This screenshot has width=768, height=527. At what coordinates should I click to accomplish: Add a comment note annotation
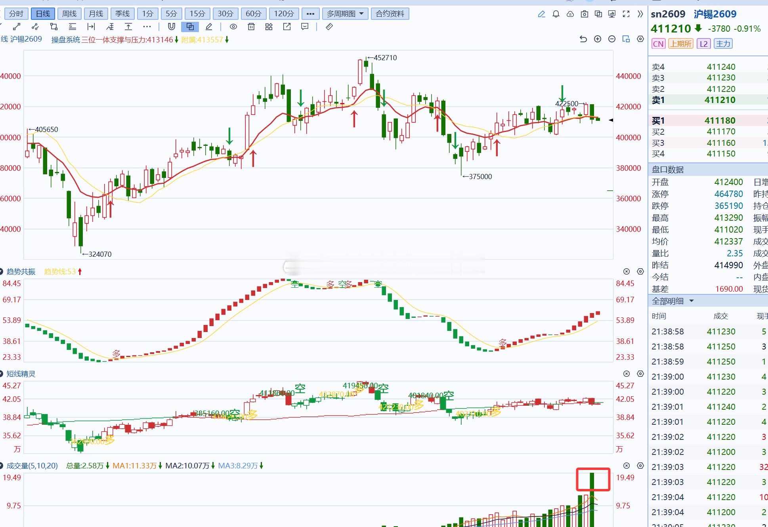(305, 27)
